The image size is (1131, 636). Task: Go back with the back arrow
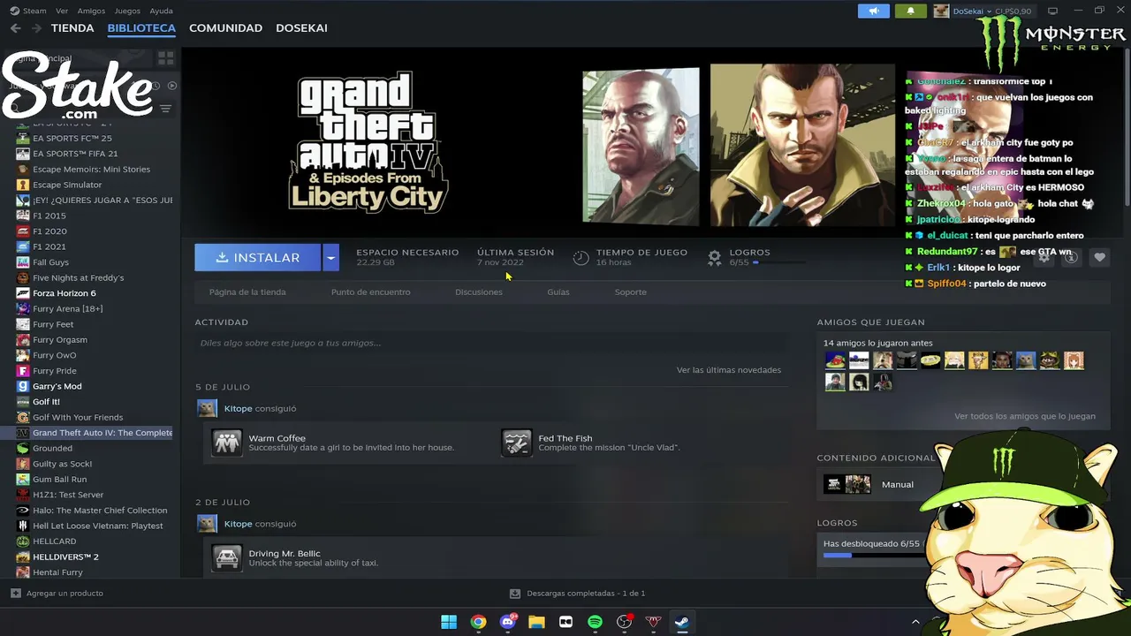coord(15,28)
